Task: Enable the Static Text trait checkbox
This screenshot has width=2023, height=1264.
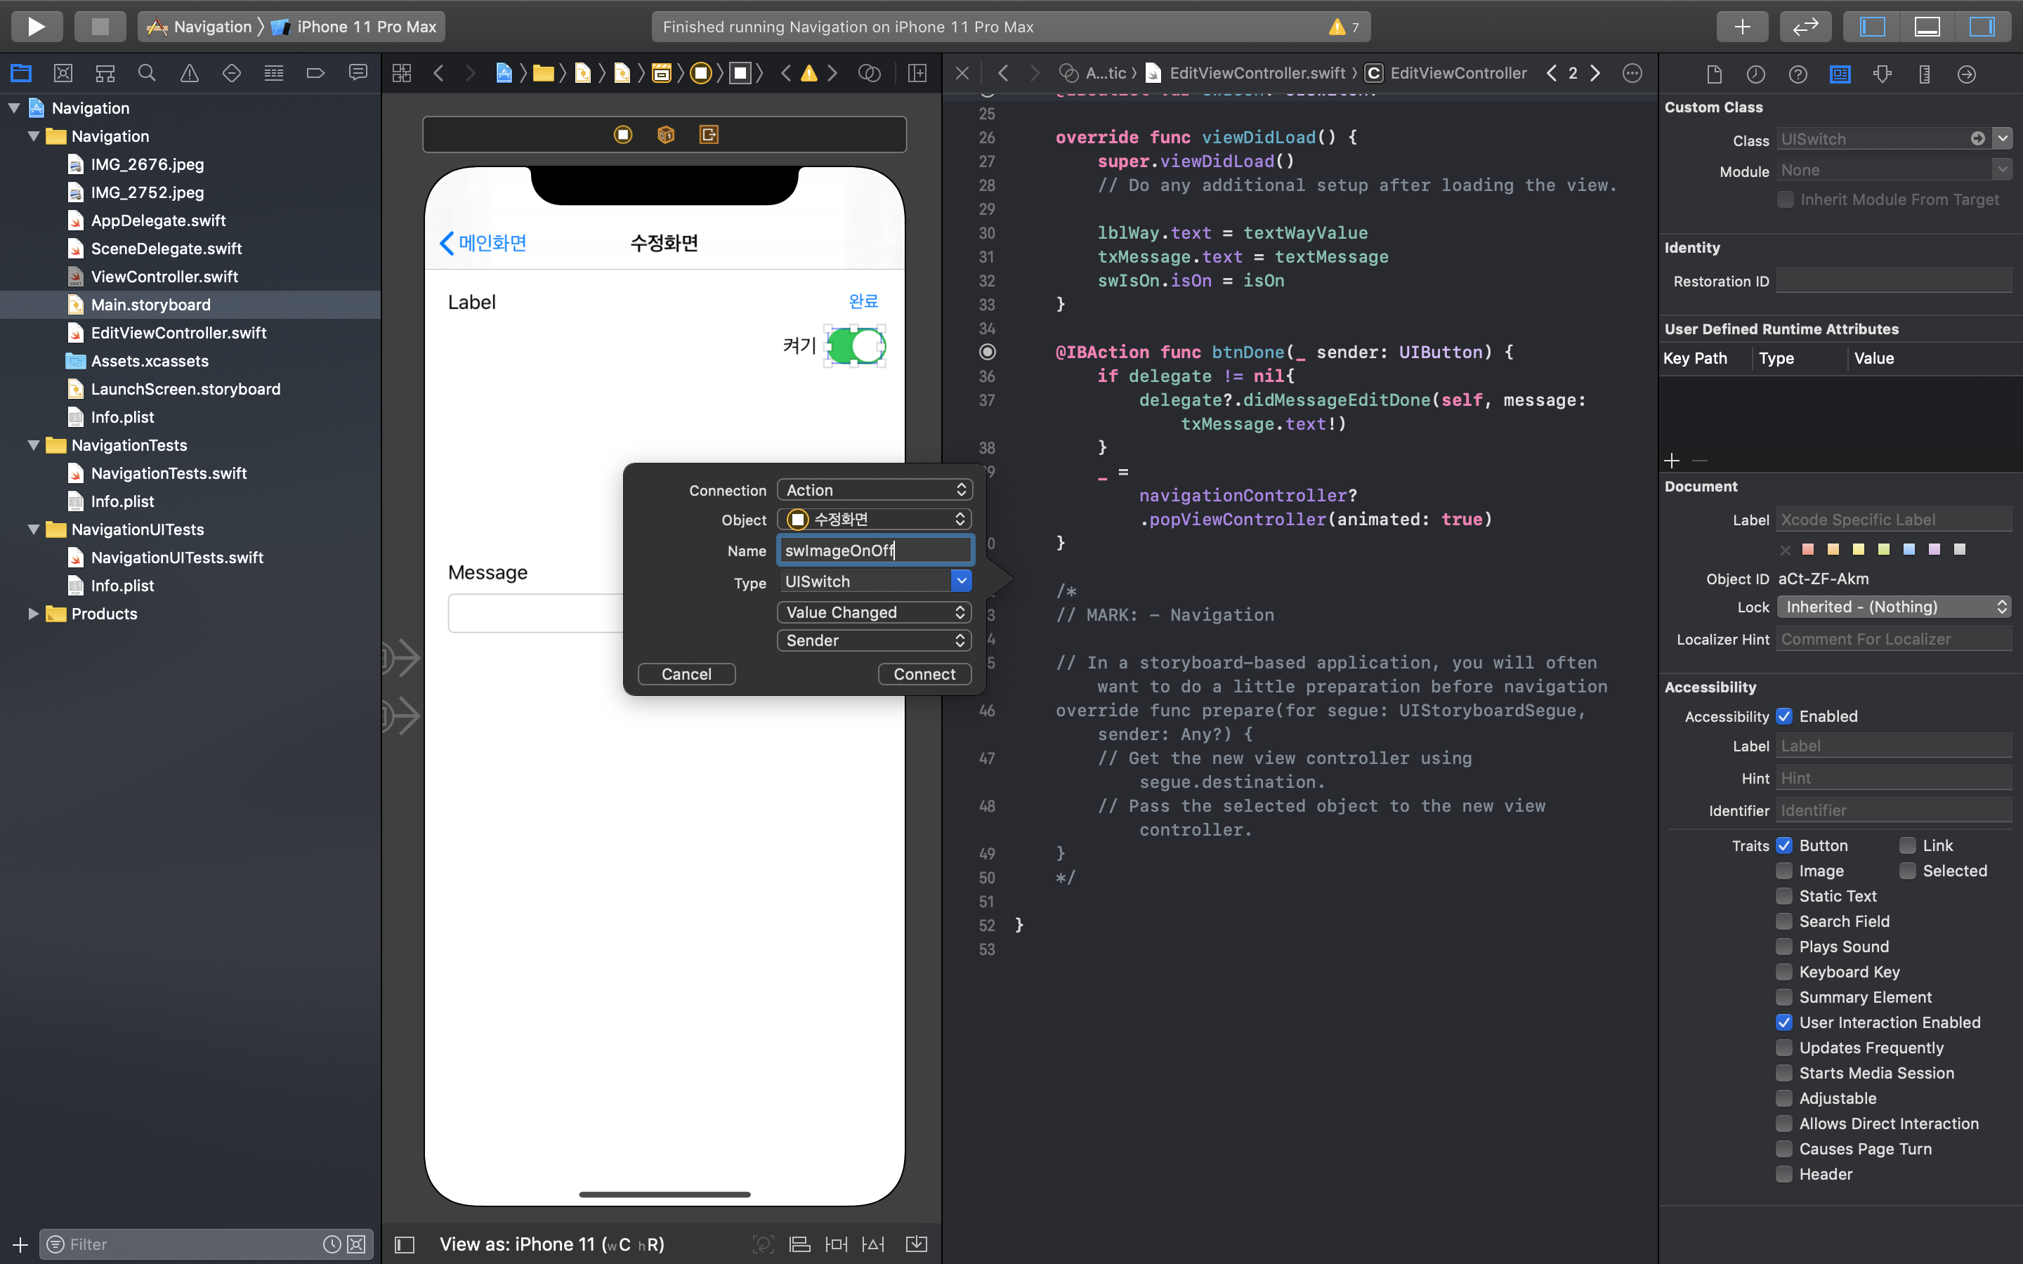Action: coord(1784,896)
